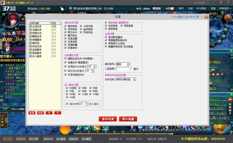Toggle 130级 multiplayer dungeon checkbox
The width and height of the screenshot is (233, 143).
(x=67, y=97)
